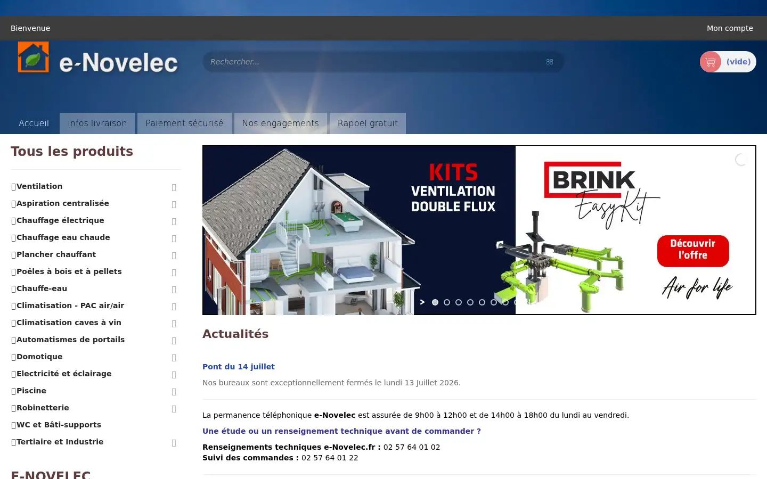
Task: Expand the Climatisation caves à vin category
Action: (174, 324)
